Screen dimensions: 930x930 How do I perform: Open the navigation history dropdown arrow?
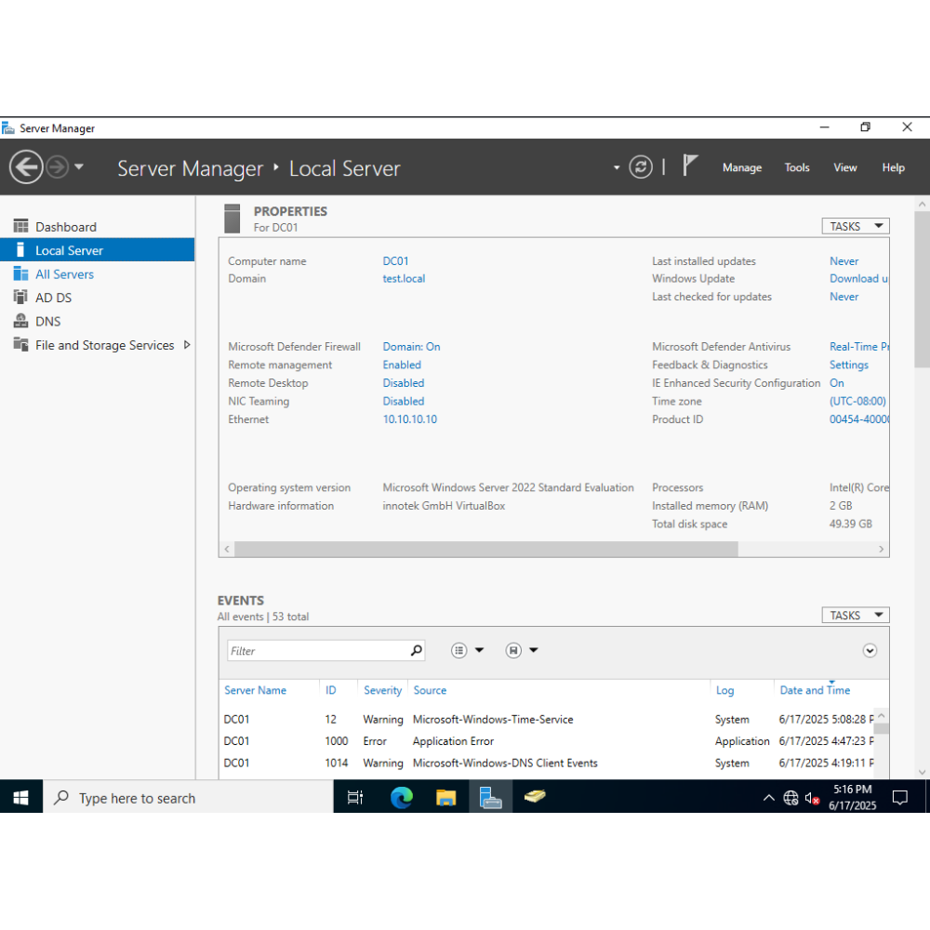(79, 167)
